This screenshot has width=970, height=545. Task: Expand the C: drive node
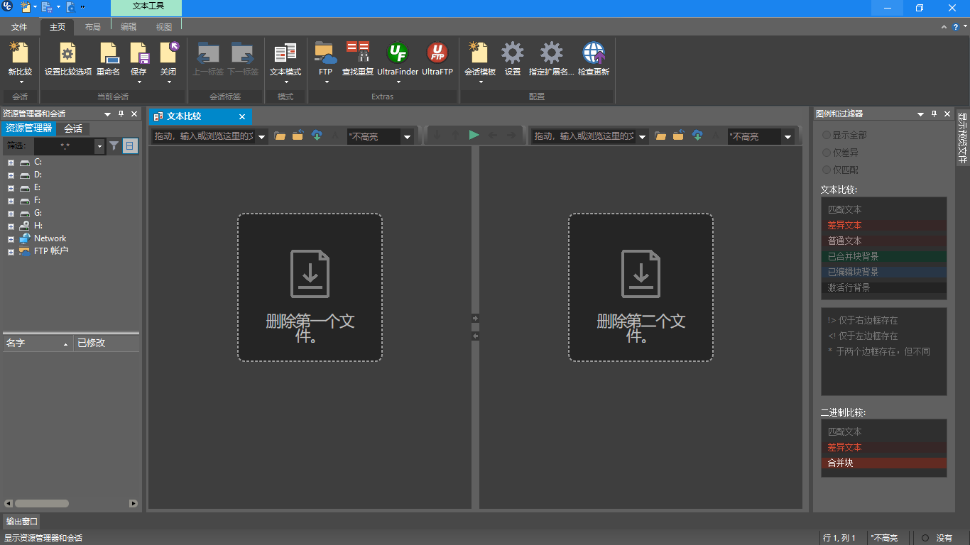(x=11, y=163)
